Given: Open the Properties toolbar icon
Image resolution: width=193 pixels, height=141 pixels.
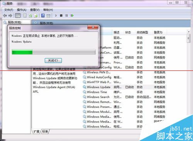Looking at the screenshot, I should click(x=25, y=16).
